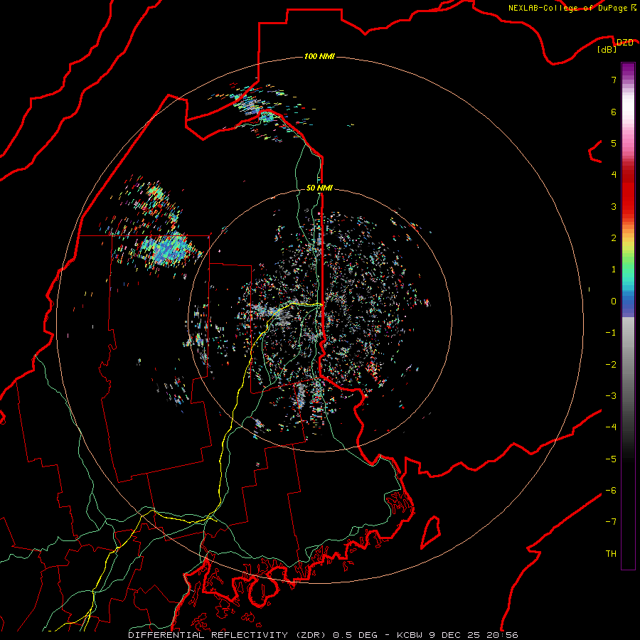Click the -1 dB value on the color scale
The image size is (640, 640).
coord(611,333)
